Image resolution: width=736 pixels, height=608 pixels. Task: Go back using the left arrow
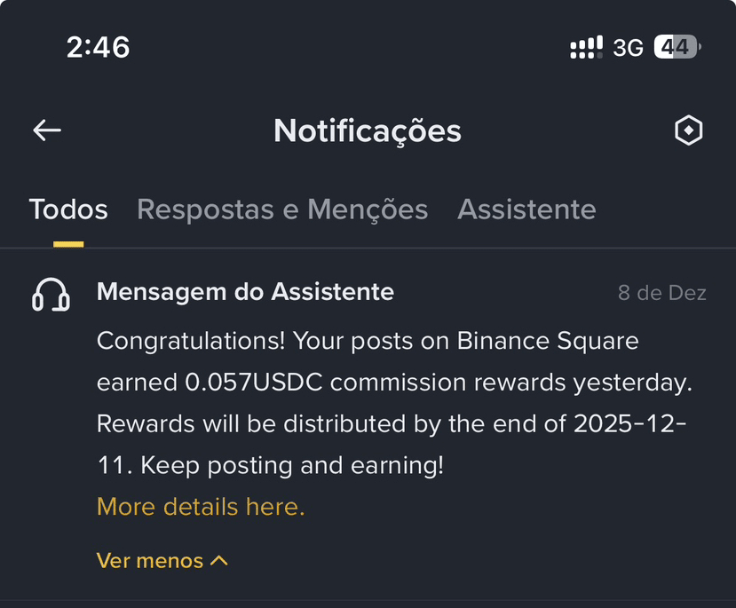point(47,130)
